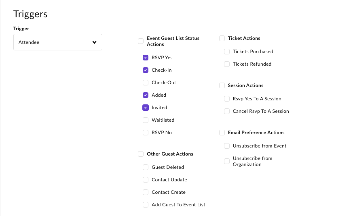
Task: Open the Attendee trigger dropdown
Action: click(x=58, y=42)
